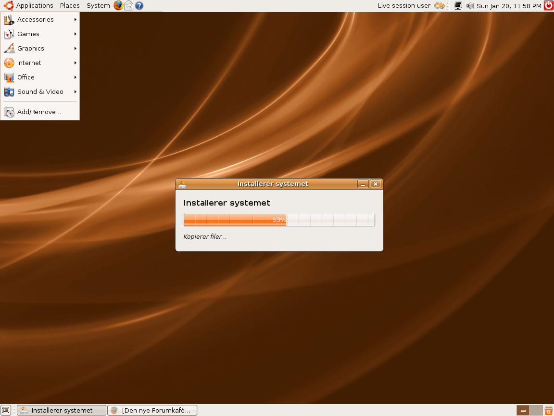This screenshot has height=416, width=554.
Task: Select Games menu entry
Action: (40, 34)
